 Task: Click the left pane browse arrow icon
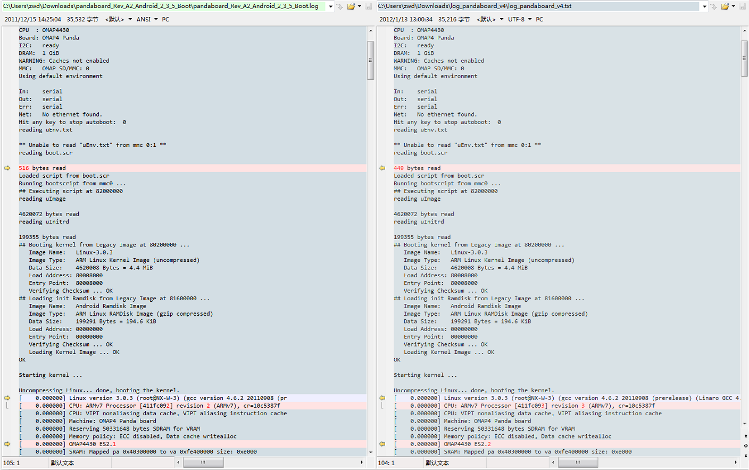coord(339,6)
